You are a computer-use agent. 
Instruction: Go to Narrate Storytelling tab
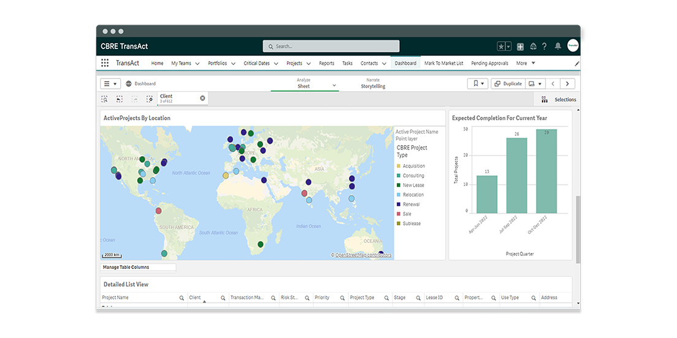pyautogui.click(x=373, y=84)
